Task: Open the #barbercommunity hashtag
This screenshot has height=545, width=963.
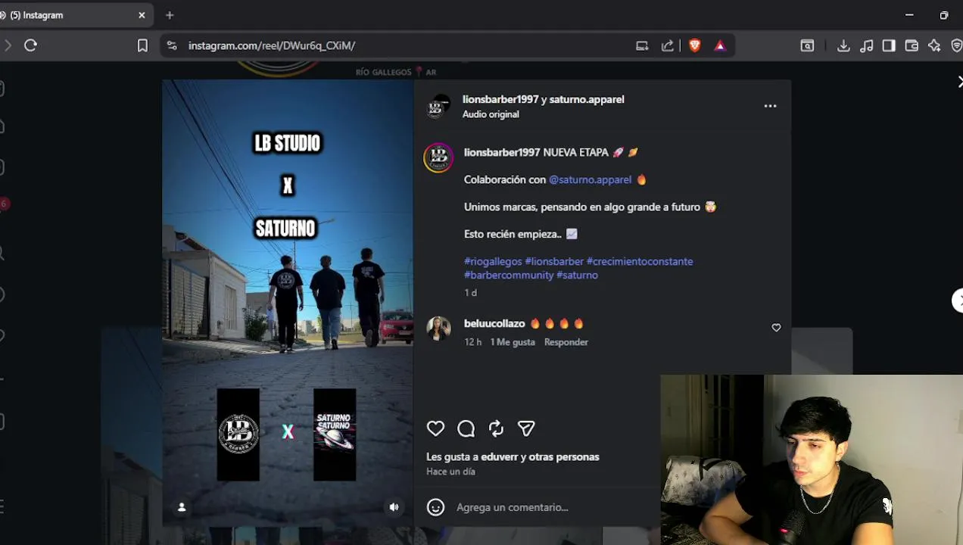Action: point(509,275)
